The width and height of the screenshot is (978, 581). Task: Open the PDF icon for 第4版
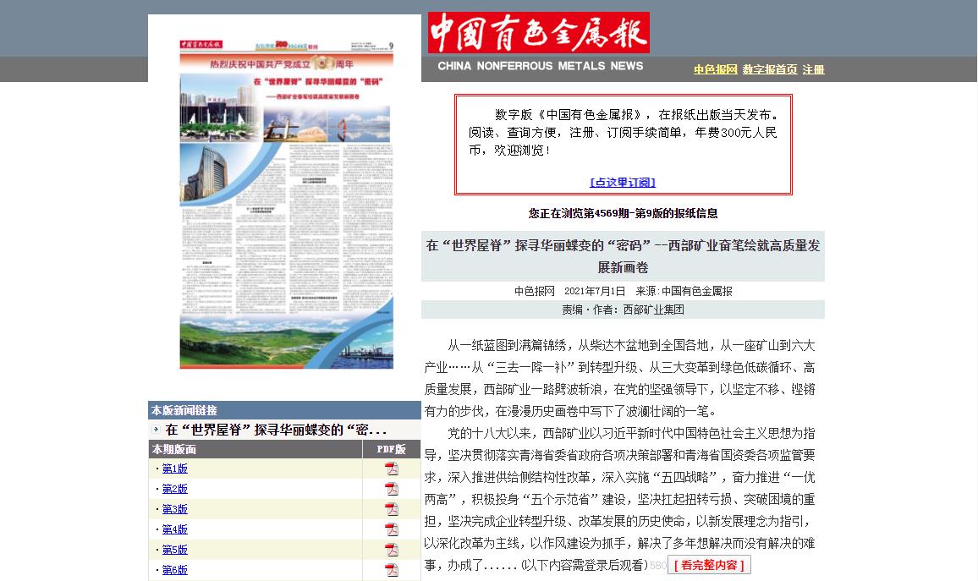(x=391, y=529)
